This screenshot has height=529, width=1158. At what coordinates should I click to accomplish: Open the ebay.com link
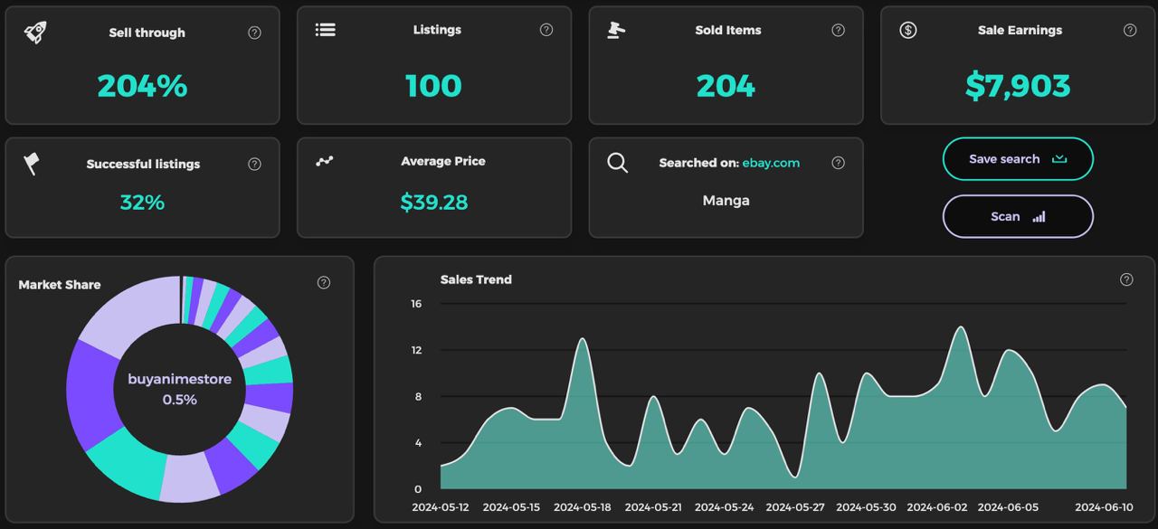(771, 163)
